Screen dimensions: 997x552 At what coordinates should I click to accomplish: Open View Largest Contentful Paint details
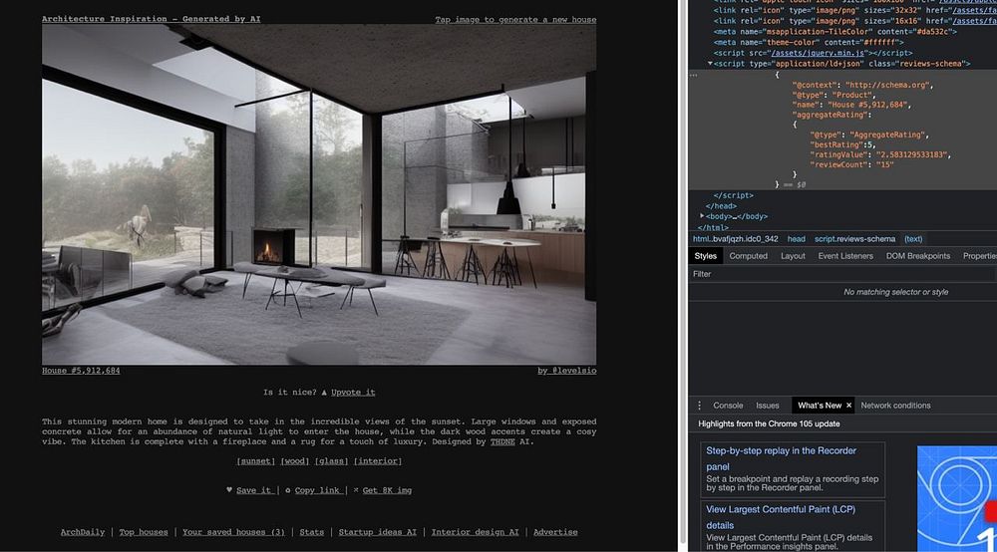click(793, 528)
